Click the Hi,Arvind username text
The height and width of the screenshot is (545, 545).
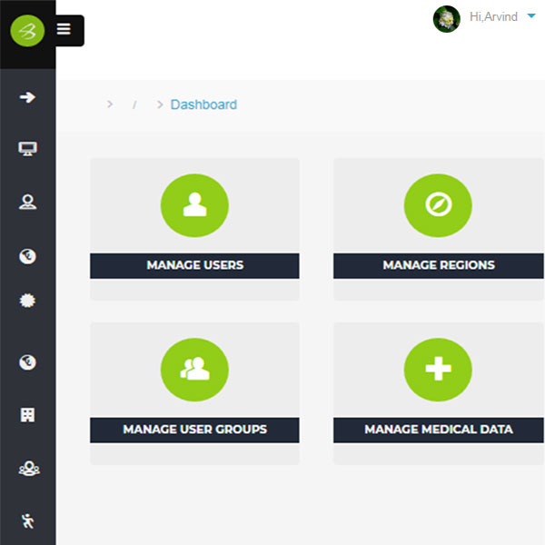[491, 17]
